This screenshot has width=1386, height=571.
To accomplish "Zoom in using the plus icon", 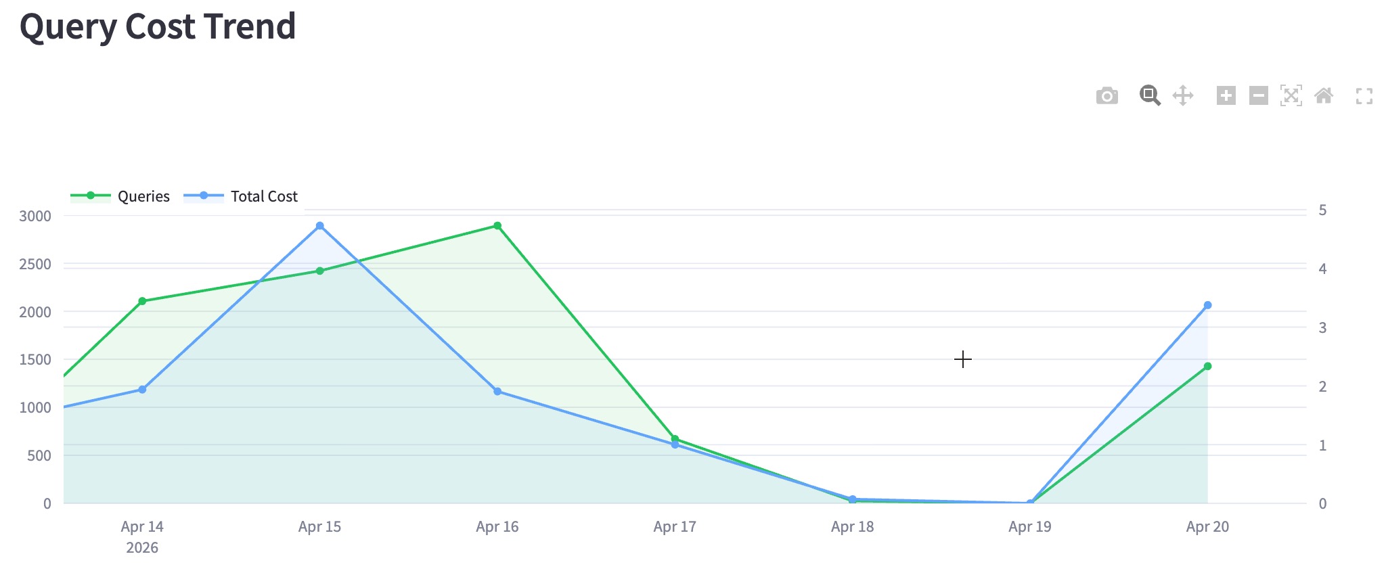I will [1226, 95].
